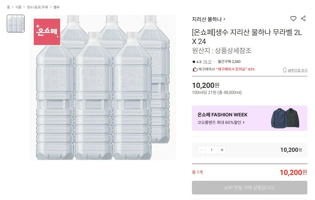Decrease quantity with the minus icon

coord(201,150)
